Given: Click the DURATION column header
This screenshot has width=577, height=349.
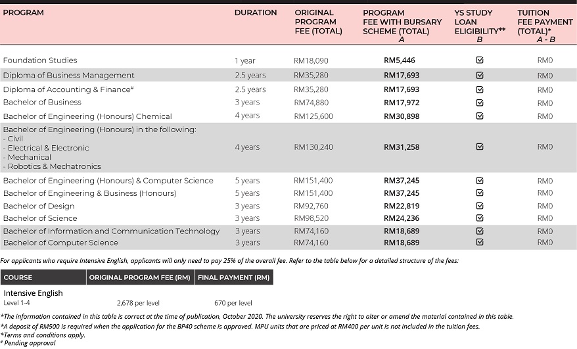Looking at the screenshot, I should [256, 12].
